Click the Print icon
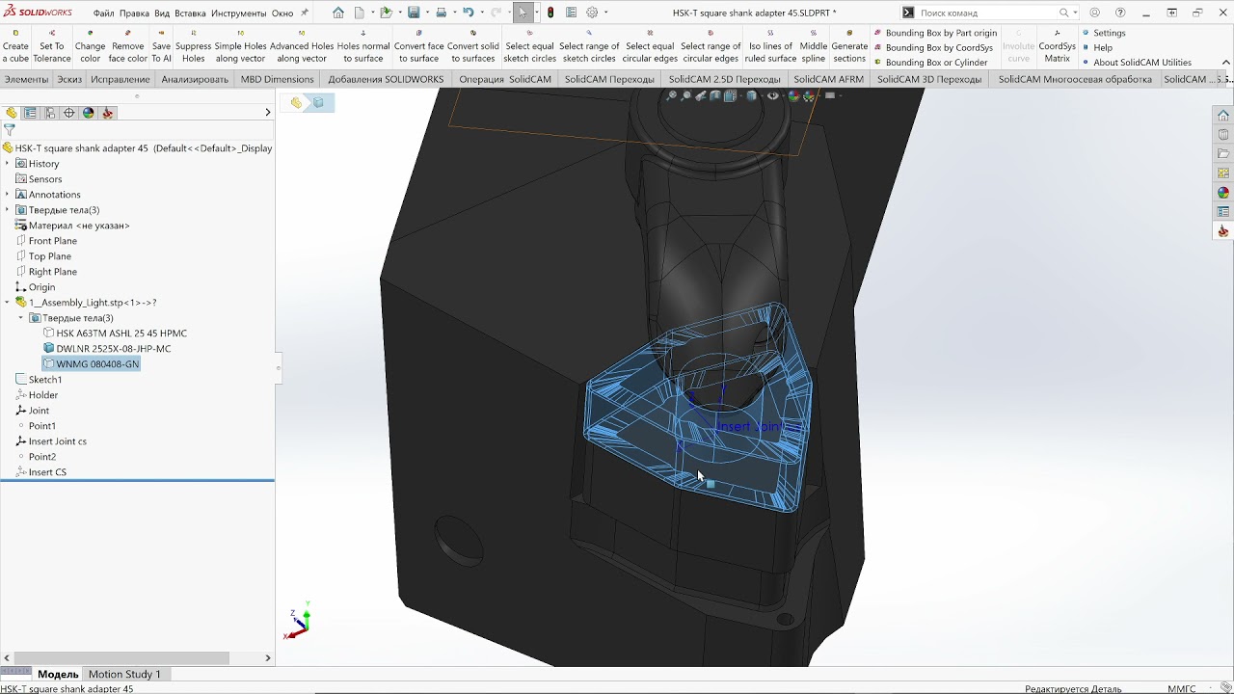The height and width of the screenshot is (694, 1234). tap(441, 13)
